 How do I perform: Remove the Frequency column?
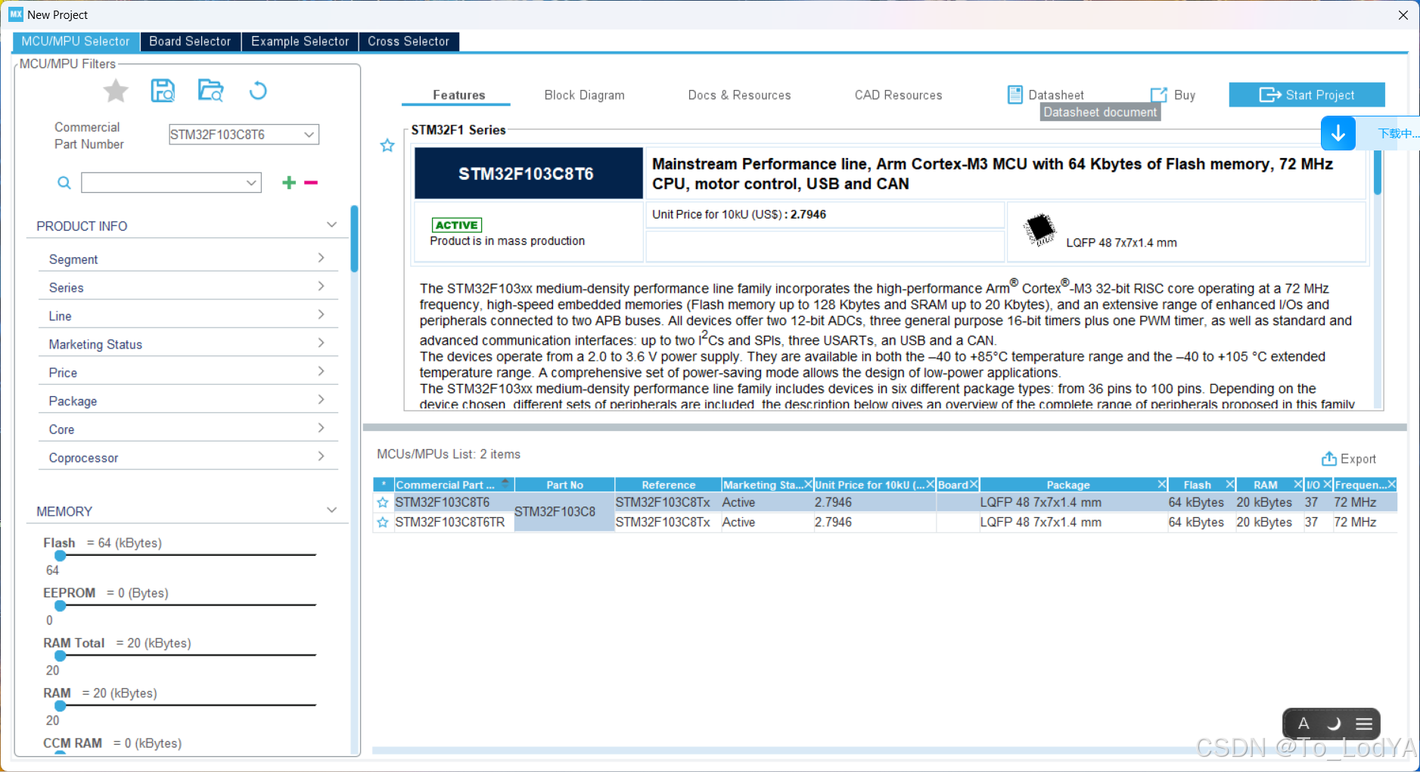[1391, 485]
